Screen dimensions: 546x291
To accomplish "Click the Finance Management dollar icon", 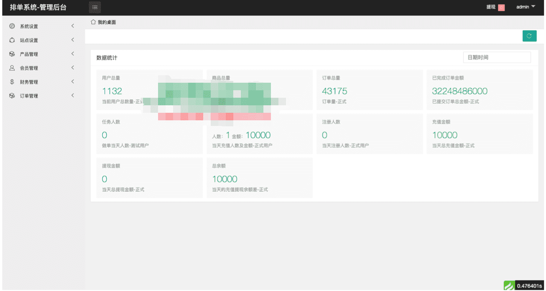I will click(12, 82).
